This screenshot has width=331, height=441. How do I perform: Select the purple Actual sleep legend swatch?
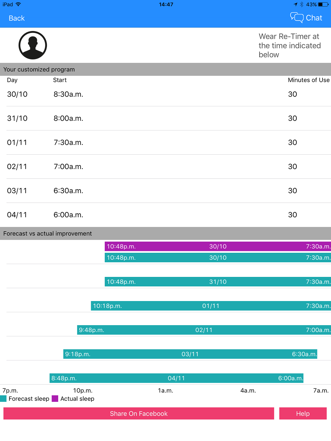click(55, 399)
